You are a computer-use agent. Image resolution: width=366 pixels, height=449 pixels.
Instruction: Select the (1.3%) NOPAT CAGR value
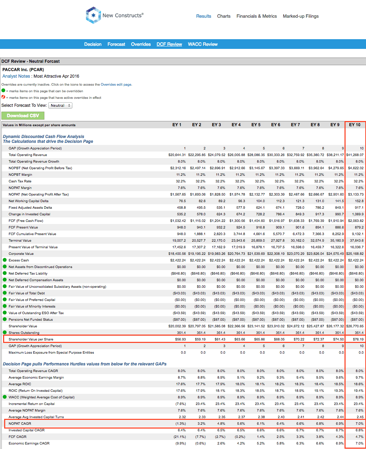181,424
